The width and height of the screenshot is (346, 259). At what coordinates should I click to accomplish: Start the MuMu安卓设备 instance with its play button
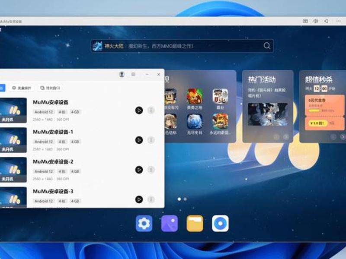pyautogui.click(x=139, y=111)
